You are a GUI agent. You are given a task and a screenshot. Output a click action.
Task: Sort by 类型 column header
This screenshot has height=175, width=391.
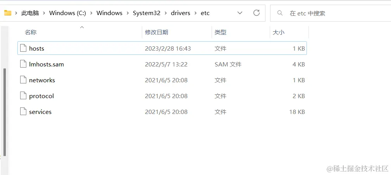220,32
